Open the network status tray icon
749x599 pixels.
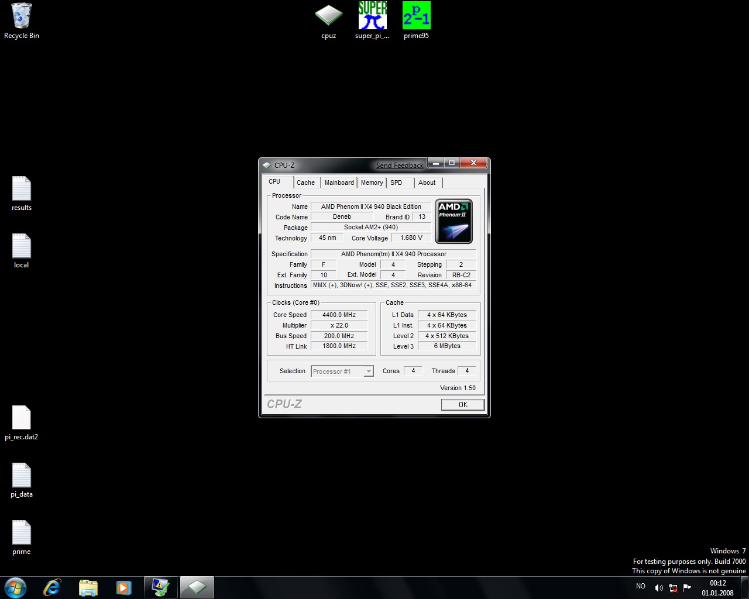pos(673,588)
